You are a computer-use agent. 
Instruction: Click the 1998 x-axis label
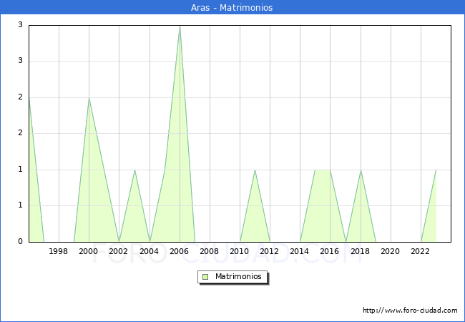59,251
